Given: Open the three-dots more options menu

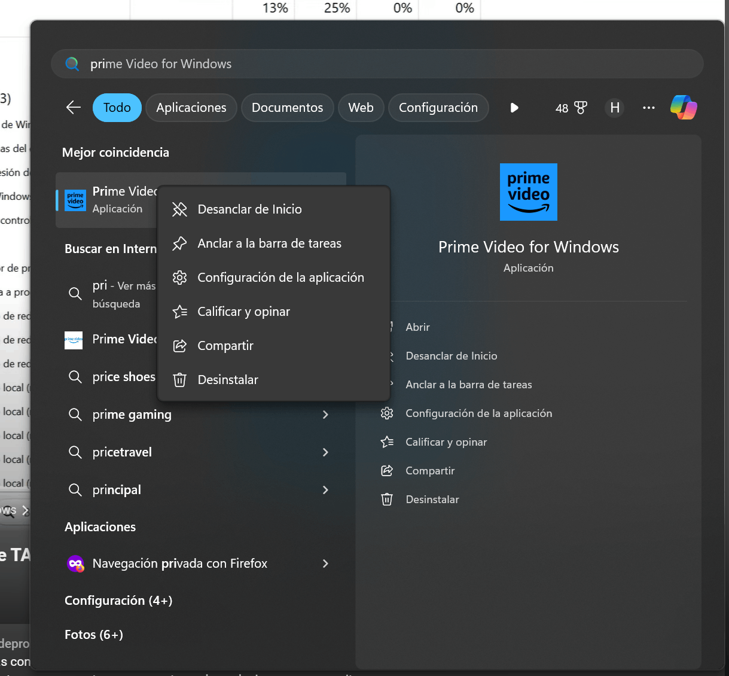Looking at the screenshot, I should 649,108.
